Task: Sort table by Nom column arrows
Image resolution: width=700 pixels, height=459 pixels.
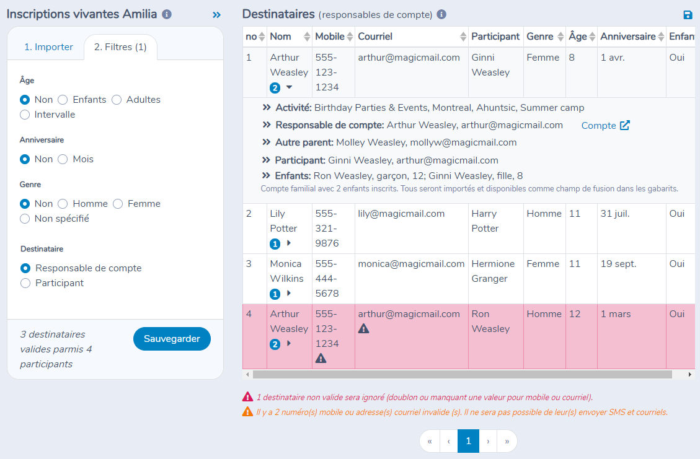Action: click(x=307, y=37)
